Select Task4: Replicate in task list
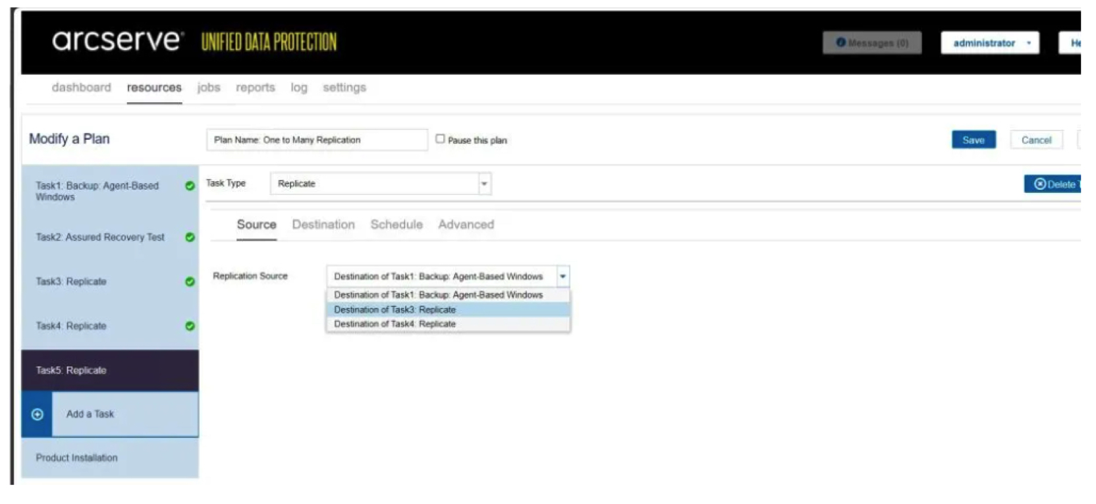This screenshot has height=504, width=1096. tap(110, 326)
